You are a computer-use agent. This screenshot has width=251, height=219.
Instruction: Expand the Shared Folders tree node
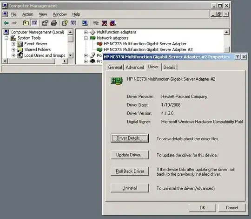[13, 49]
